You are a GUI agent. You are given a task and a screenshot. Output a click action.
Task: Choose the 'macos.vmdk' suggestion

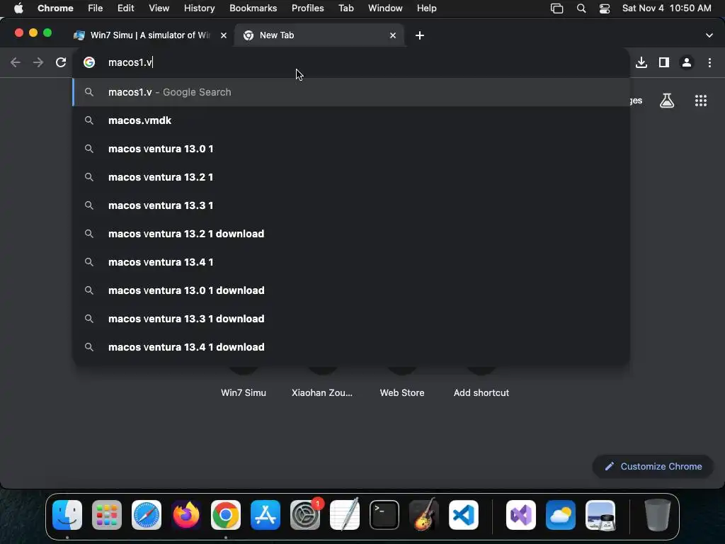click(351, 120)
